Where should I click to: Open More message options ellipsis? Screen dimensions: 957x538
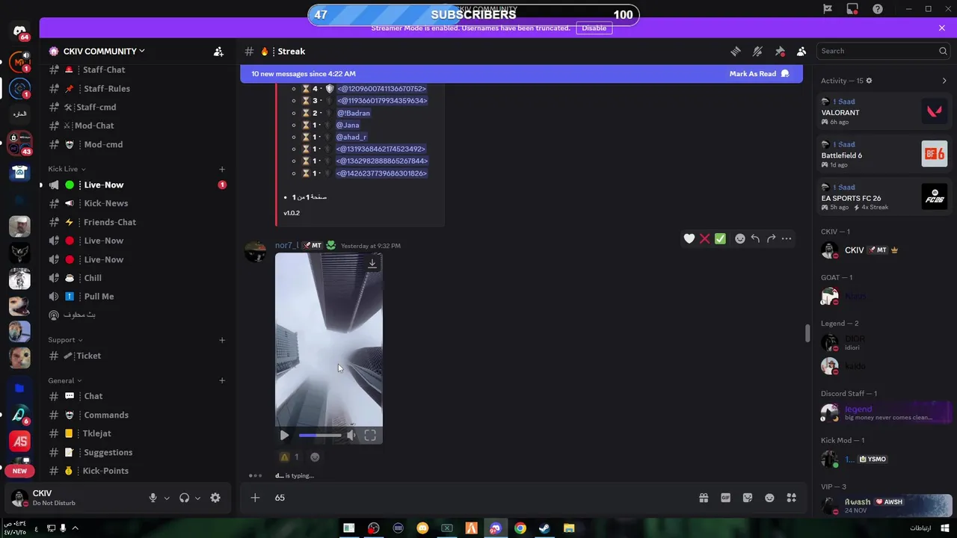tap(787, 238)
